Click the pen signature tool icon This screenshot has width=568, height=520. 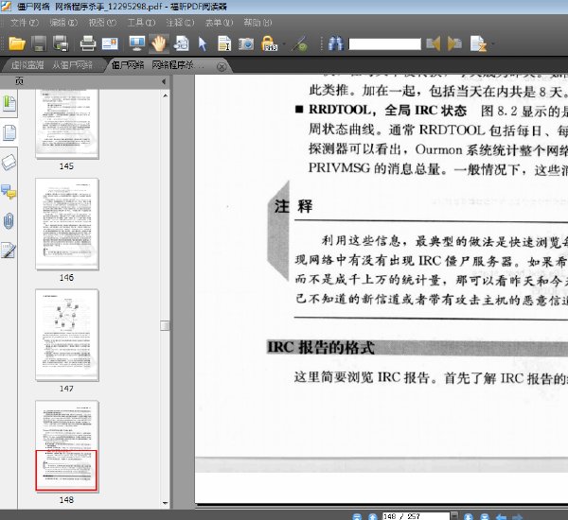(300, 44)
